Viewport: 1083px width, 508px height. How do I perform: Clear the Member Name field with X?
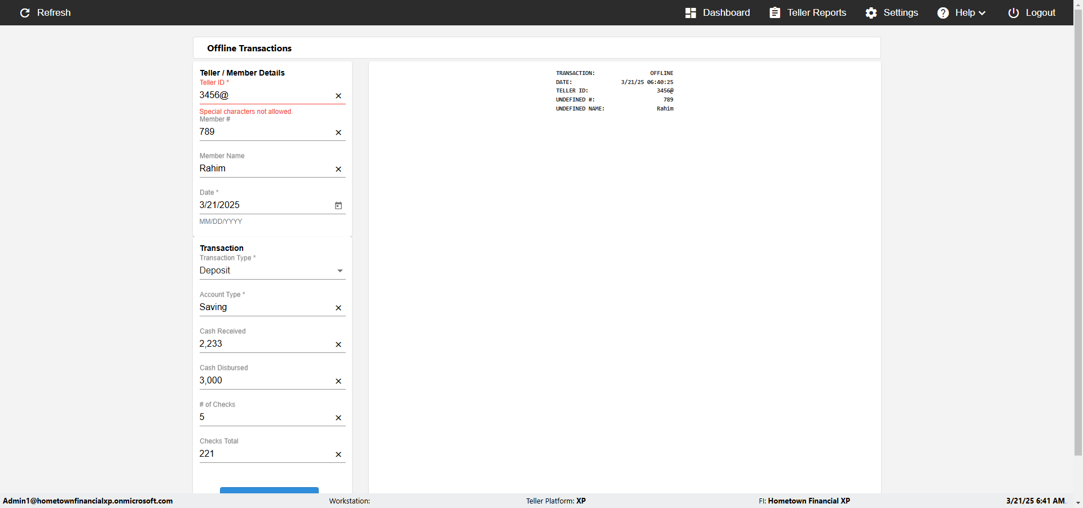[338, 169]
